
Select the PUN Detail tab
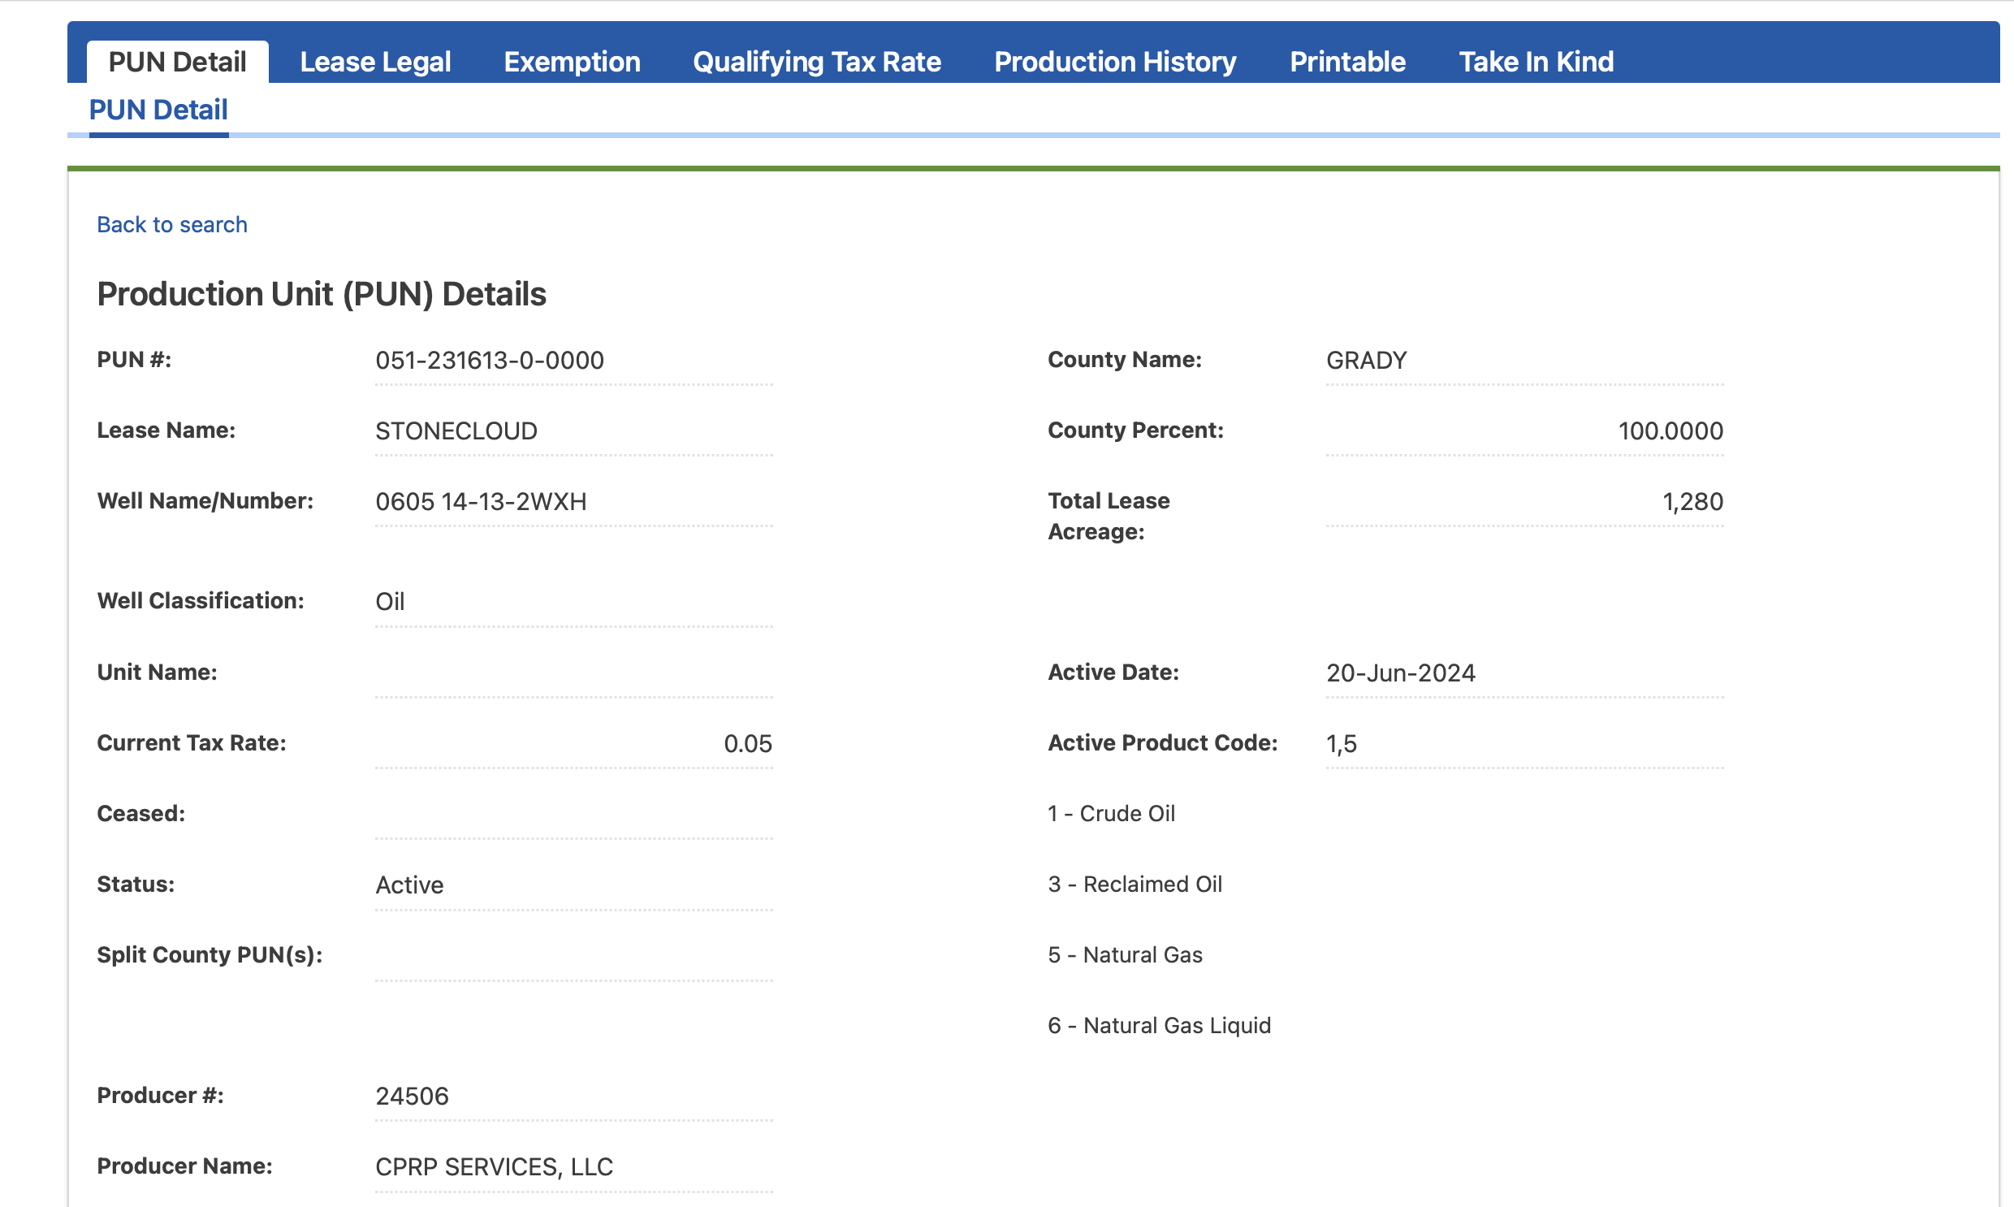click(x=177, y=62)
